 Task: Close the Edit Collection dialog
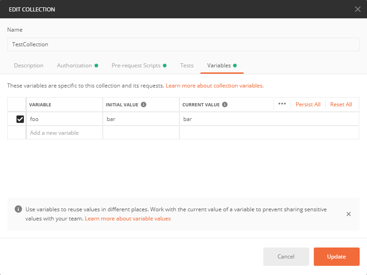pyautogui.click(x=357, y=9)
